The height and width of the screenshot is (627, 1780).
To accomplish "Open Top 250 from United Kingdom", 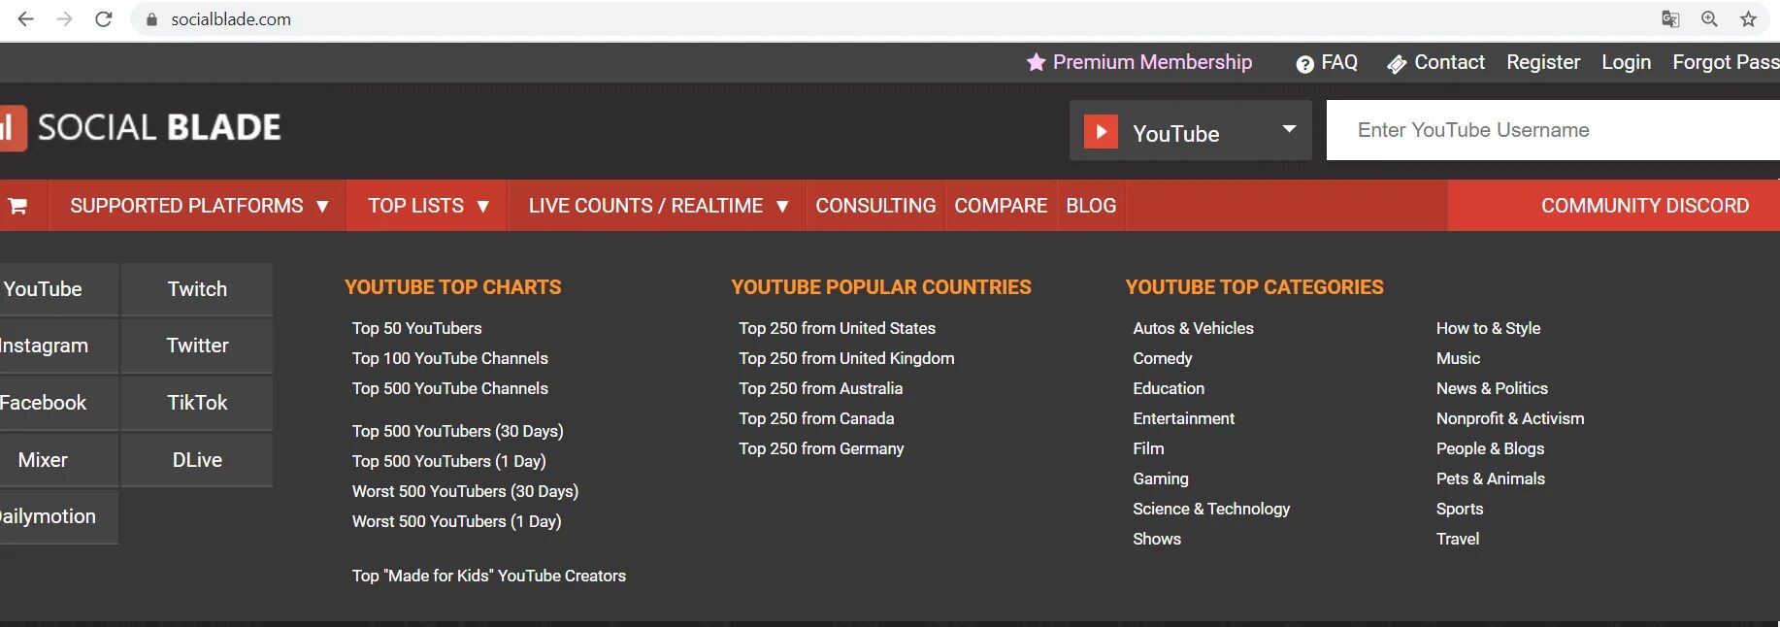I will click(846, 358).
